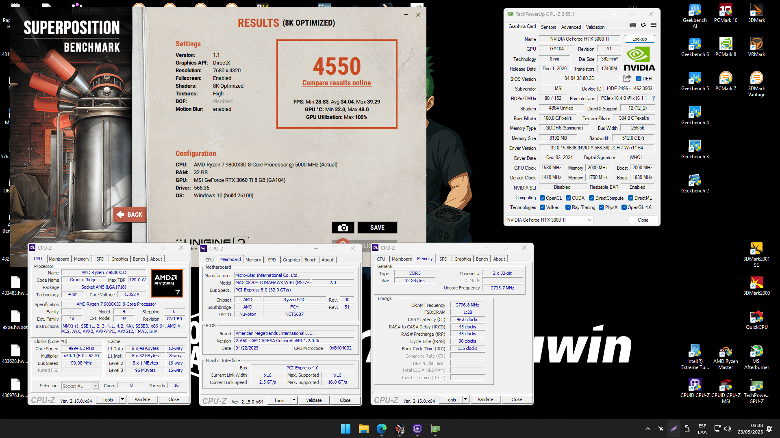The height and width of the screenshot is (438, 780).
Task: Expand Tools dropdown arrow in Mainboard window
Action: [293, 400]
